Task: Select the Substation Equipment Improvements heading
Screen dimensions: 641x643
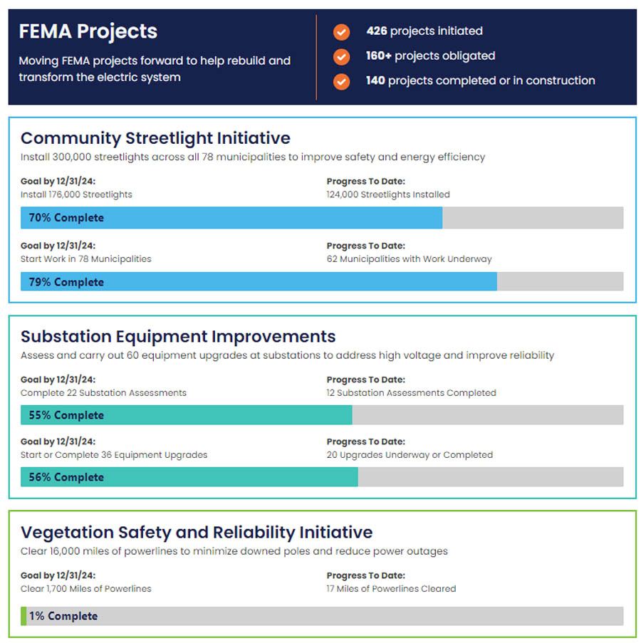Action: pyautogui.click(x=178, y=336)
